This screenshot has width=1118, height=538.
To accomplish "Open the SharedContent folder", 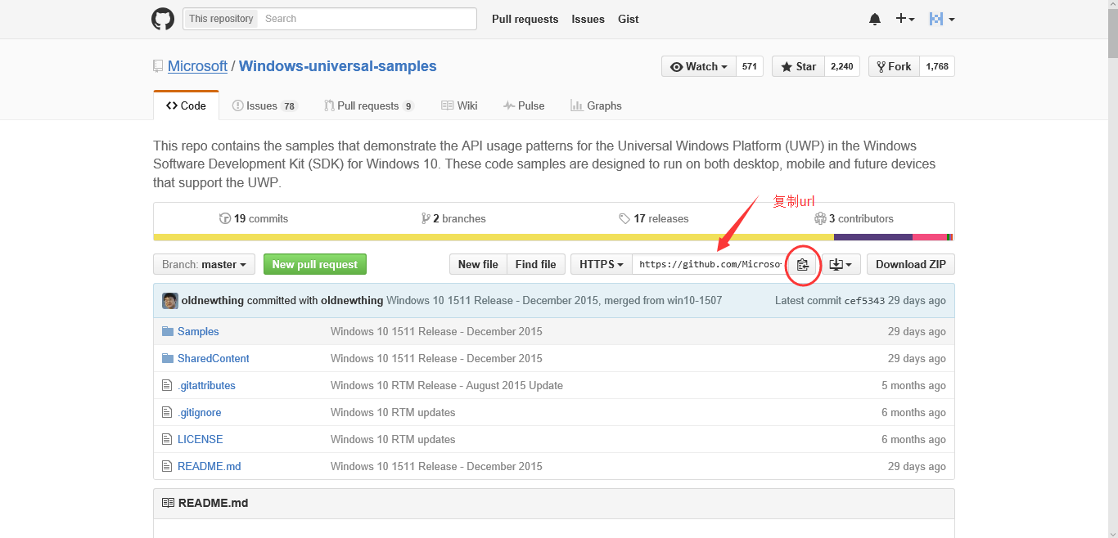I will click(x=213, y=358).
